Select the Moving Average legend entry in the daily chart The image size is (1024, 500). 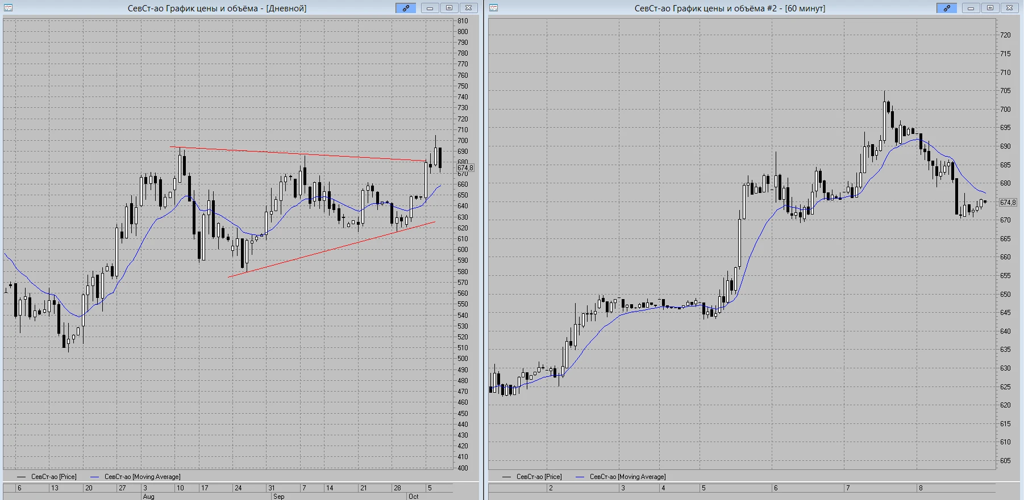pos(135,477)
